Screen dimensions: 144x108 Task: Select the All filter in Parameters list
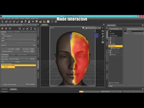[115, 31]
